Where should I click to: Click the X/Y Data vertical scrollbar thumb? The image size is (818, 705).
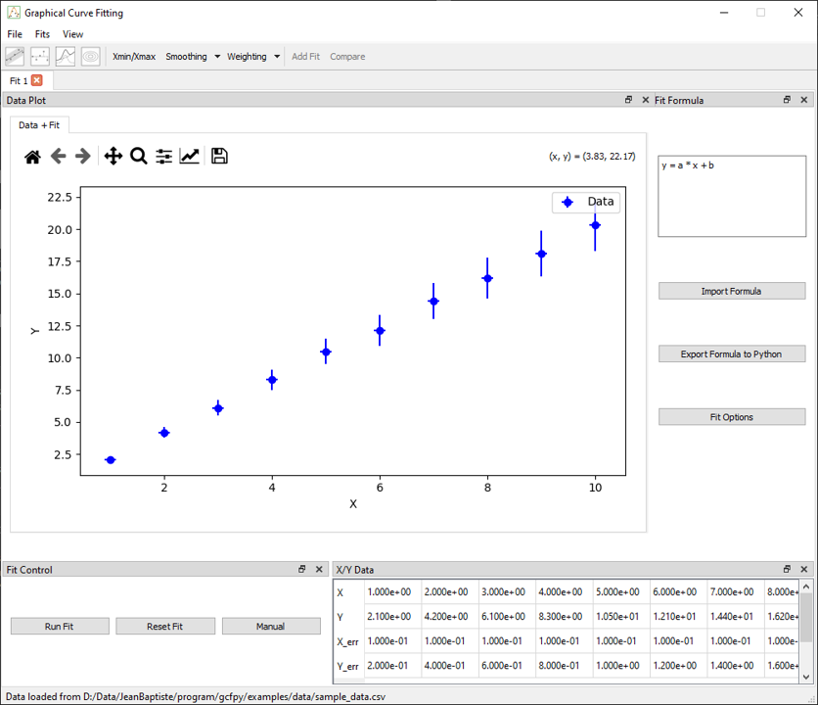click(806, 617)
